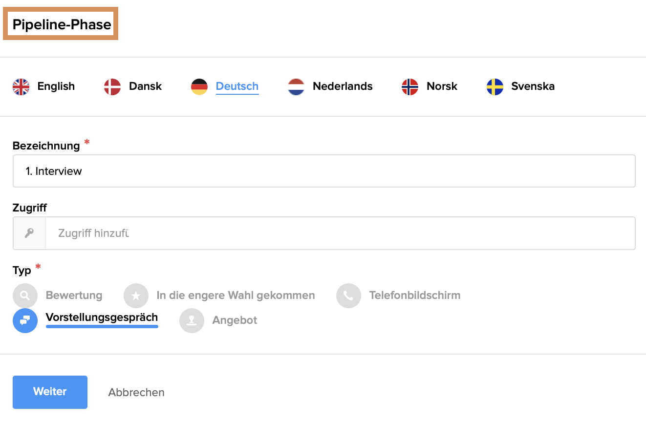This screenshot has height=423, width=646.
Task: Click the Bezeichnung text input field
Action: pyautogui.click(x=324, y=171)
